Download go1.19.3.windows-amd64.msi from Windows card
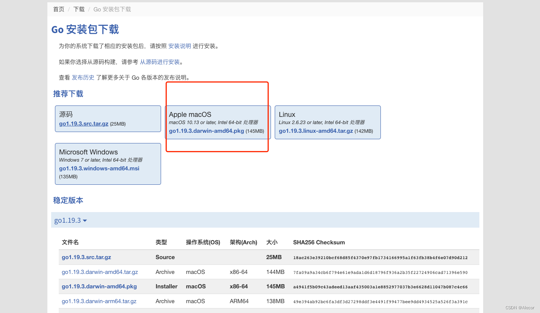Image resolution: width=540 pixels, height=313 pixels. point(99,168)
